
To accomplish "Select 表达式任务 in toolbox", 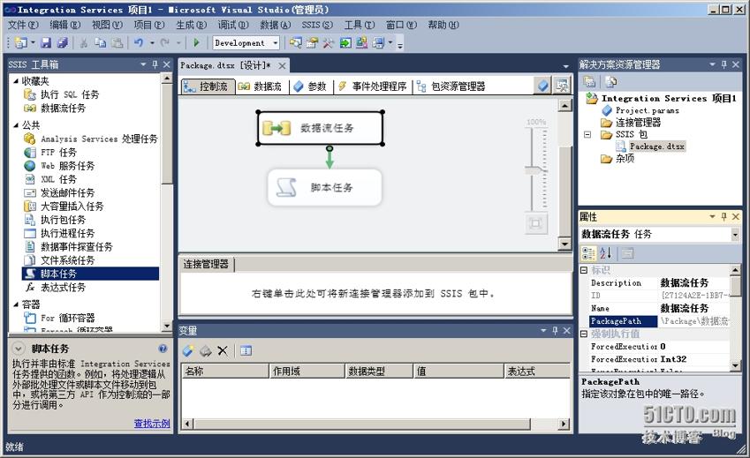I will click(x=63, y=288).
